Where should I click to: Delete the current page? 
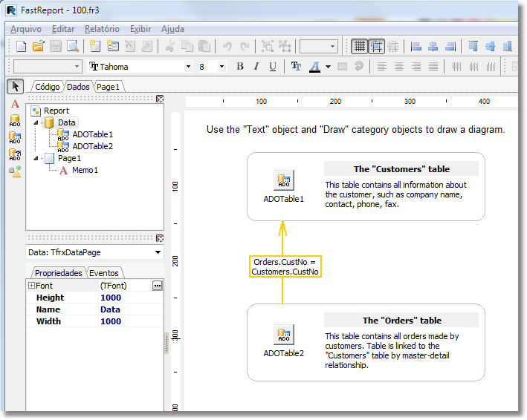coord(130,46)
